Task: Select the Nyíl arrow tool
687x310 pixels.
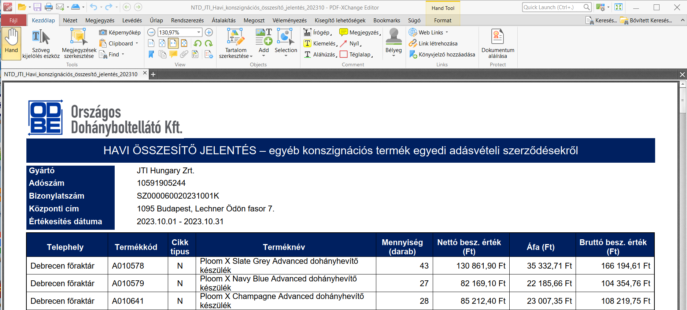Action: [x=350, y=44]
